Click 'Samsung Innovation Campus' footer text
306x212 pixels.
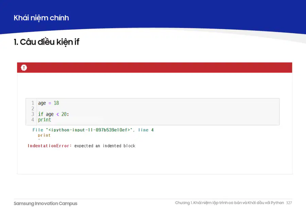pyautogui.click(x=46, y=203)
